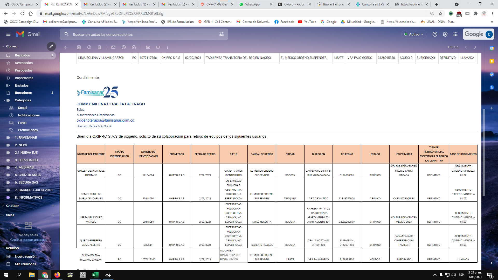This screenshot has width=498, height=280.
Task: Open Firefox from the taskbar
Action: tap(57, 275)
